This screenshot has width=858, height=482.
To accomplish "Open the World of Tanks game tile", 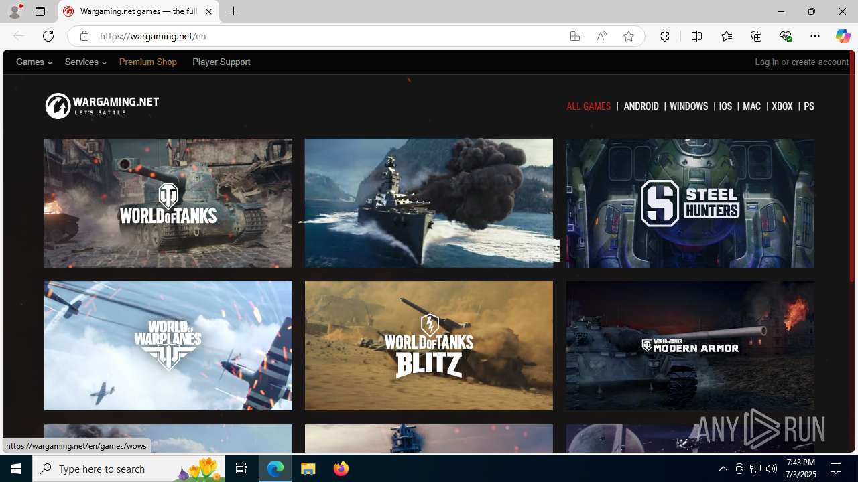I will click(168, 203).
